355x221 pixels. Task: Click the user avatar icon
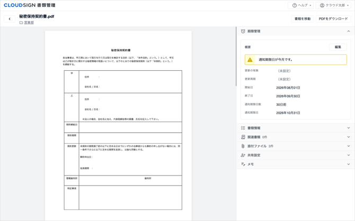coord(322,5)
